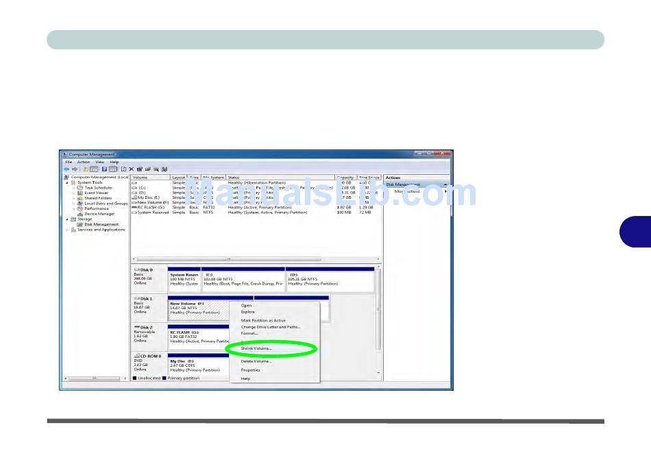Select the New Volume 14.67 GB partition block
Image resolution: width=651 pixels, height=458 pixels.
tap(199, 308)
